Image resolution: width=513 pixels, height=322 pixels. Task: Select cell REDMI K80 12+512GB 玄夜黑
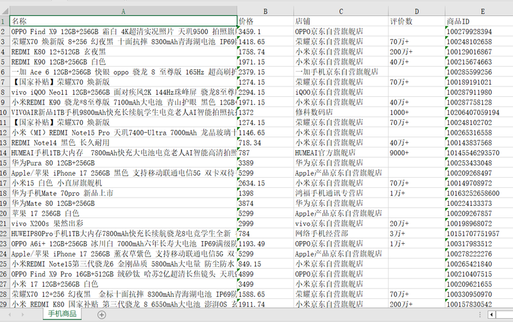click(123, 52)
